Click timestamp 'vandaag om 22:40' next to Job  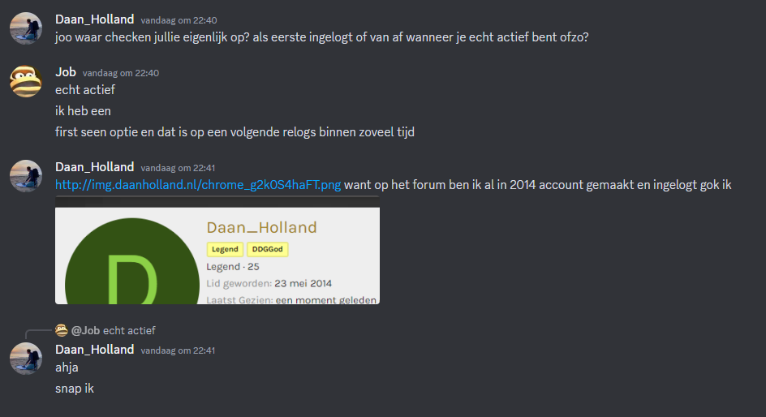121,73
